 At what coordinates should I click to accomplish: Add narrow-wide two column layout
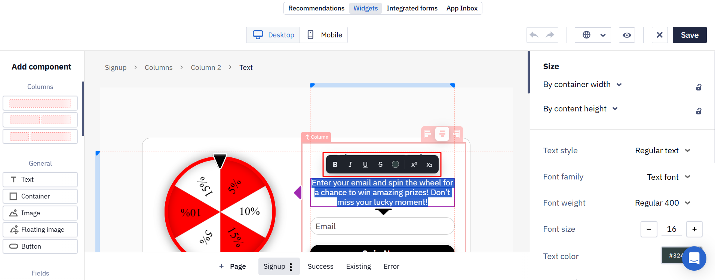(40, 136)
